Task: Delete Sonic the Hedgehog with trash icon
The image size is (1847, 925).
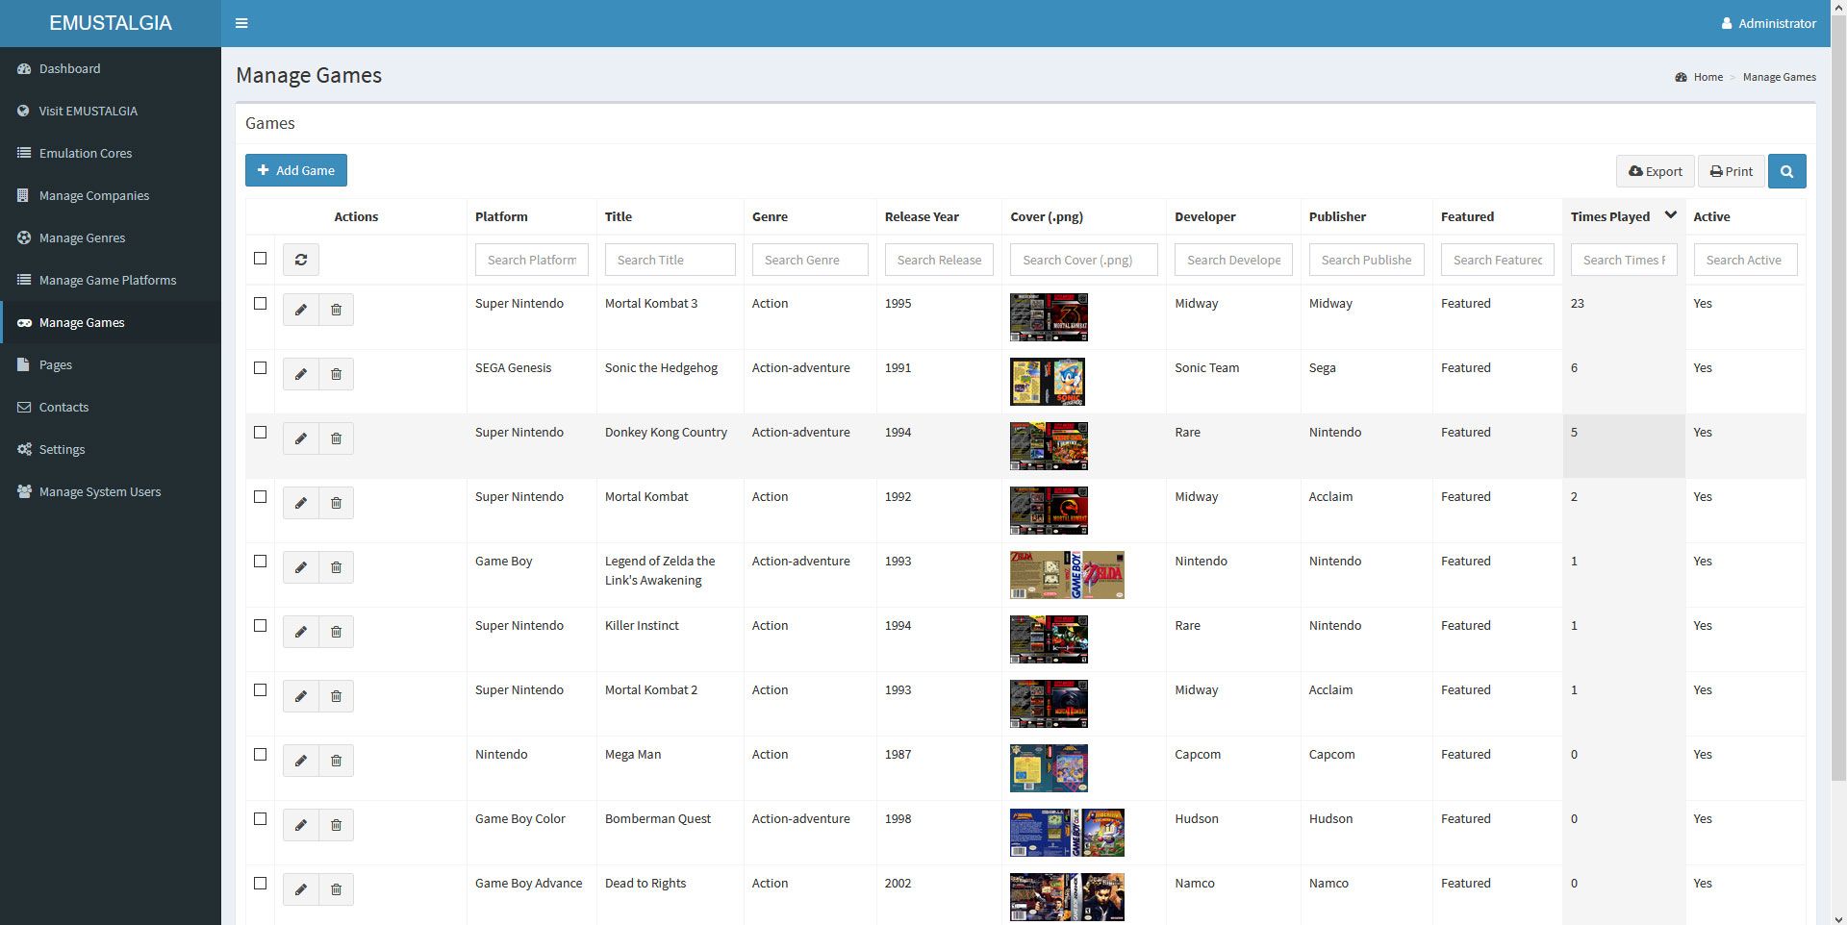Action: point(336,374)
